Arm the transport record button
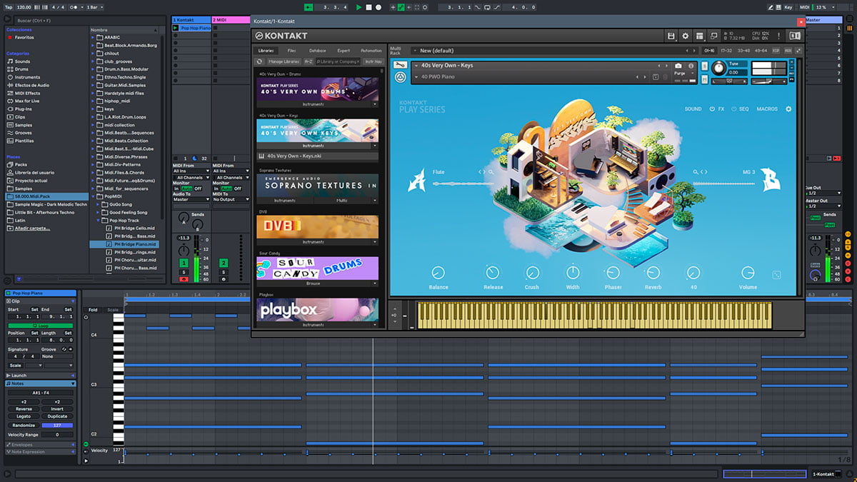This screenshot has width=857, height=482. tap(379, 7)
